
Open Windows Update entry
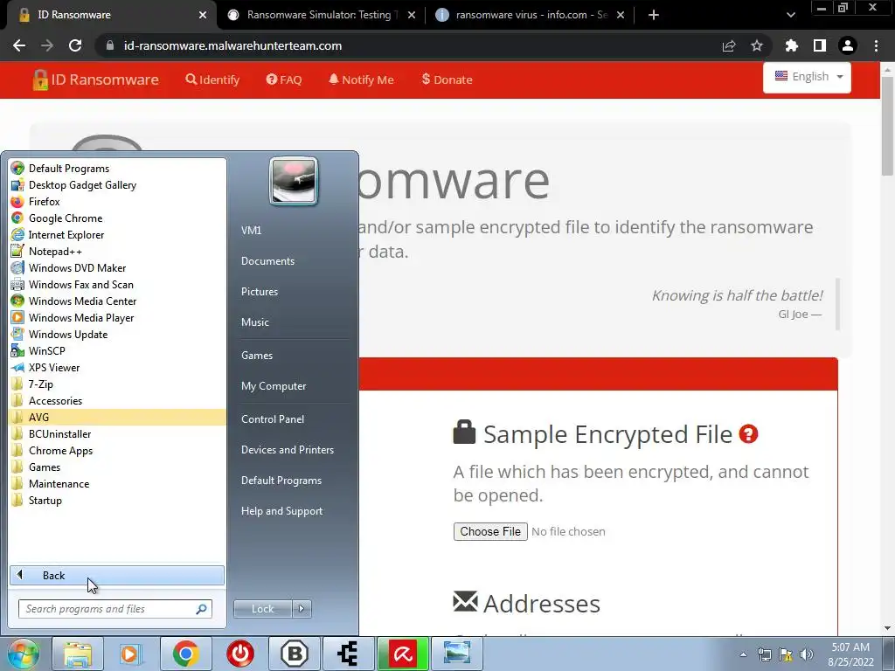[117, 335]
